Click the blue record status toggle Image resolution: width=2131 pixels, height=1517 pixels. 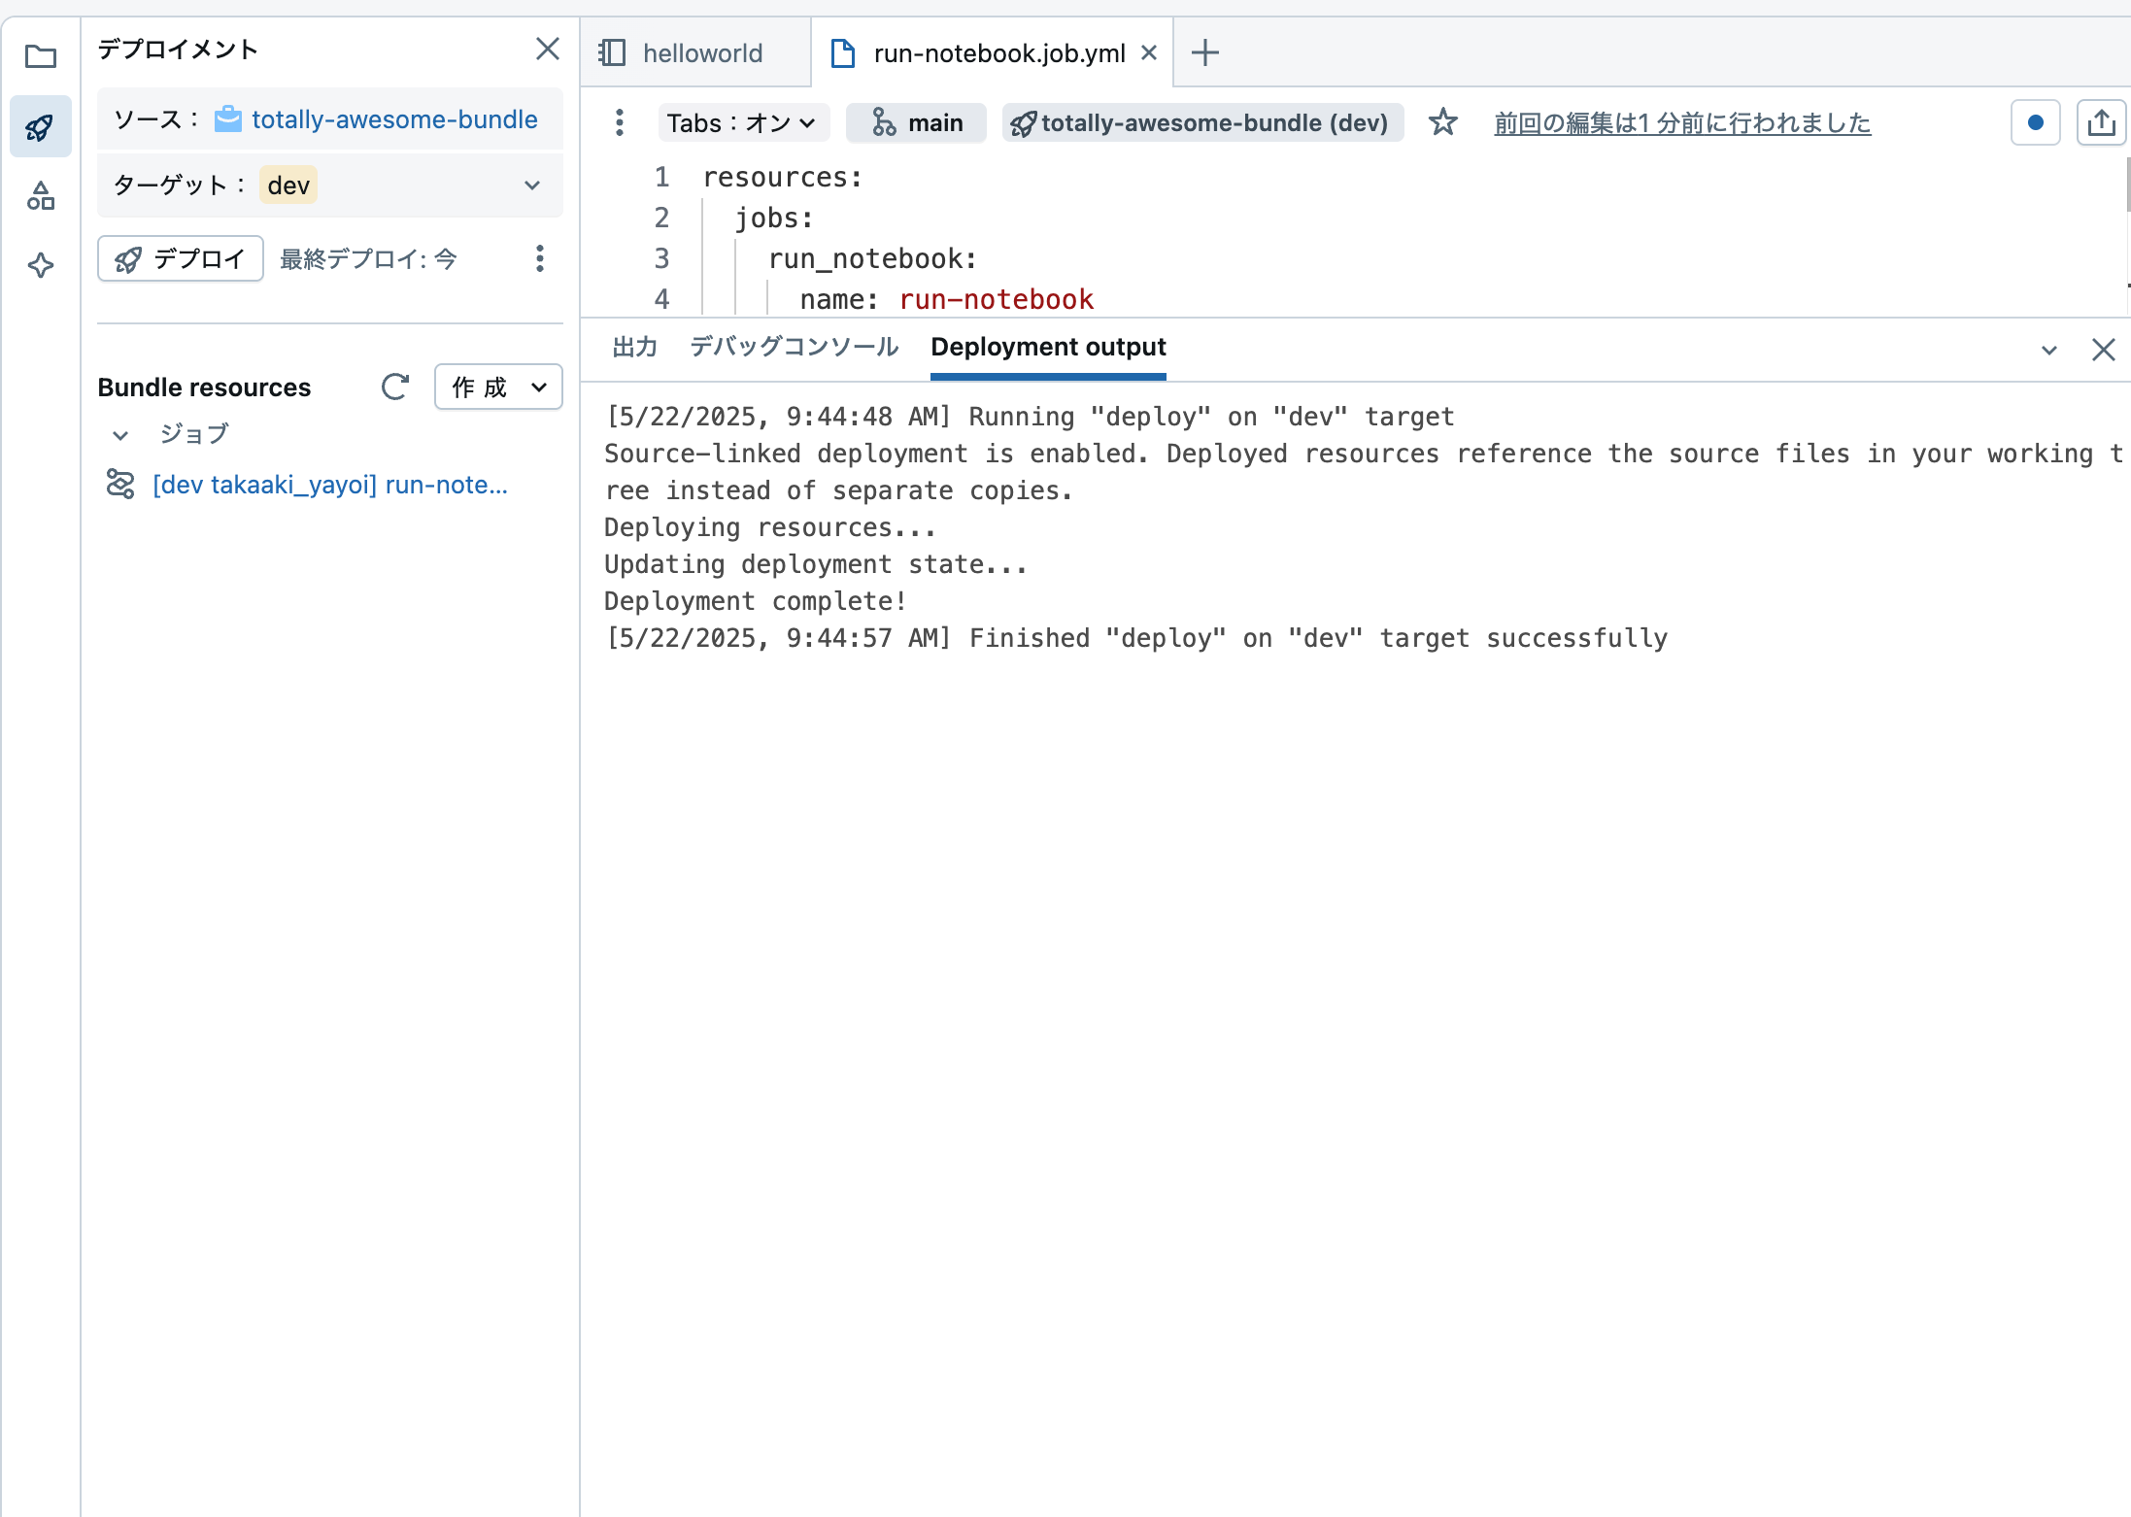pyautogui.click(x=2034, y=122)
